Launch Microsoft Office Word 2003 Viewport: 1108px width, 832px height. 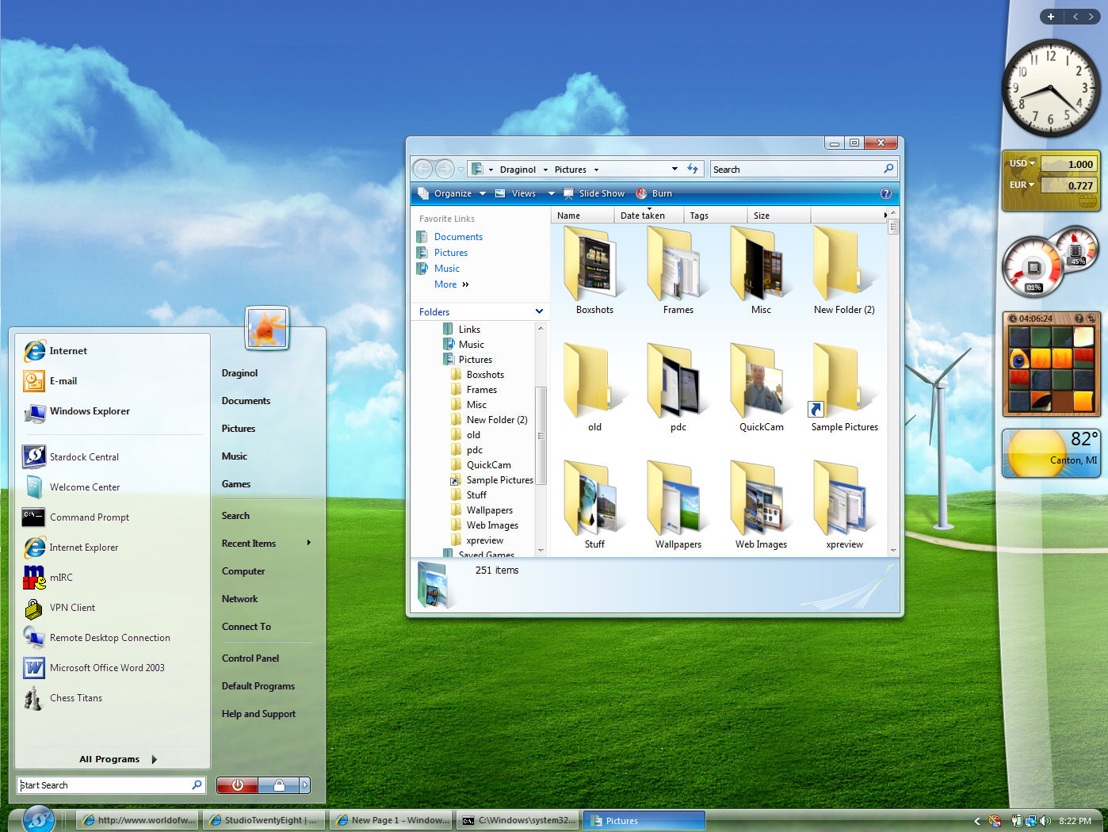coord(94,668)
